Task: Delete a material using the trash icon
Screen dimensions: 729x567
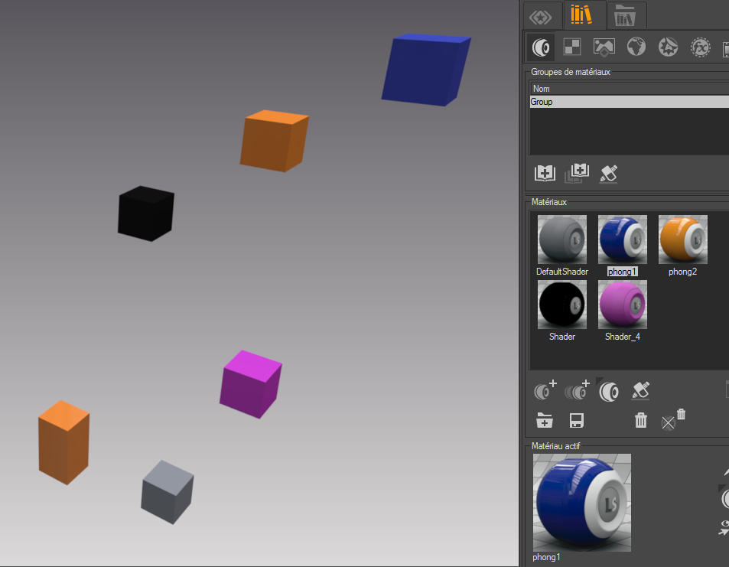Action: [641, 420]
